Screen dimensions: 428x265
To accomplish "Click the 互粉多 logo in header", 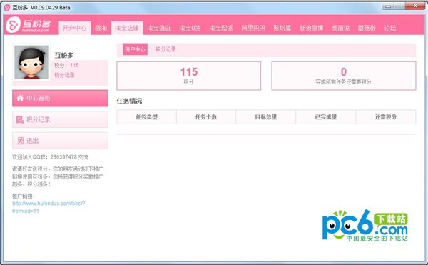I will [29, 25].
